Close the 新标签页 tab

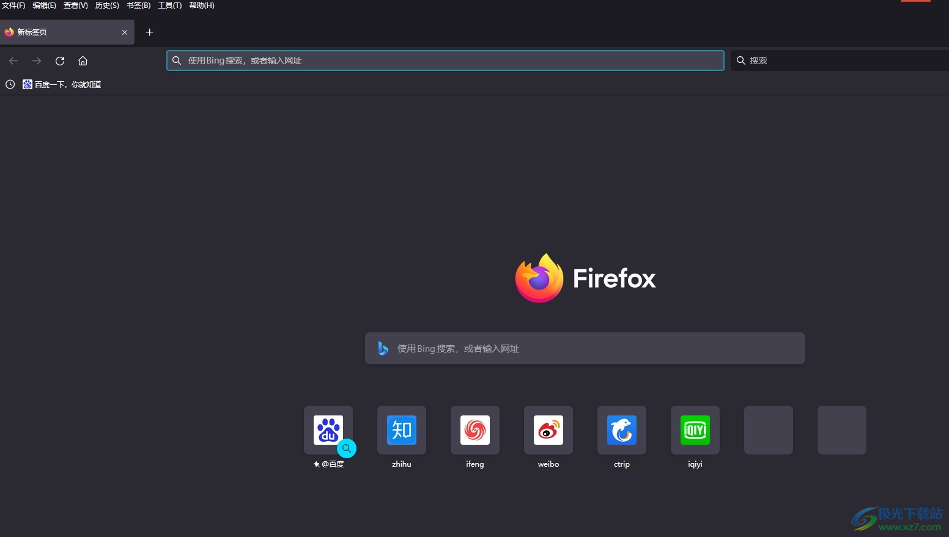tap(125, 32)
